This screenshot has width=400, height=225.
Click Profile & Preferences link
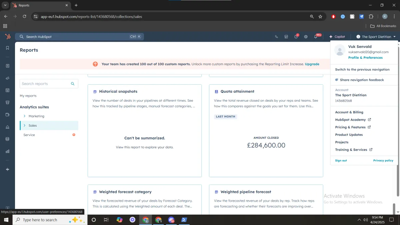click(365, 58)
